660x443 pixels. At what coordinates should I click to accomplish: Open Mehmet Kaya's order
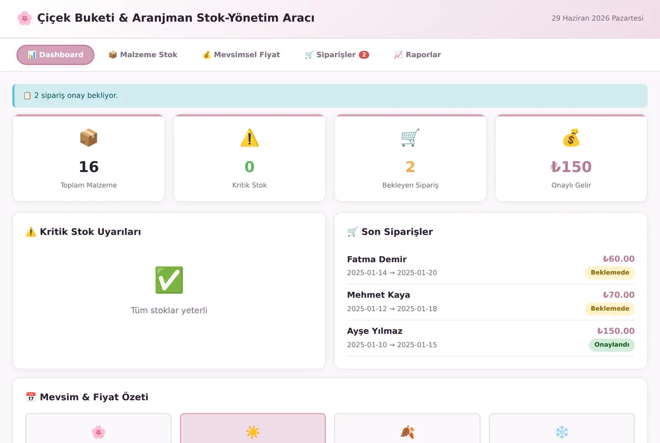[x=491, y=302]
